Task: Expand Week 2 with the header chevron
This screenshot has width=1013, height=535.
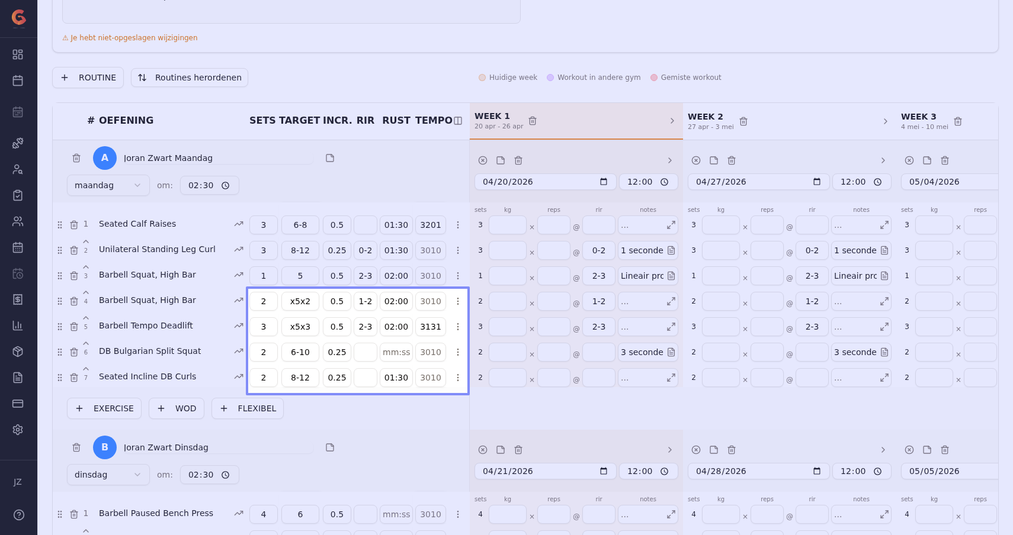Action: click(x=886, y=121)
